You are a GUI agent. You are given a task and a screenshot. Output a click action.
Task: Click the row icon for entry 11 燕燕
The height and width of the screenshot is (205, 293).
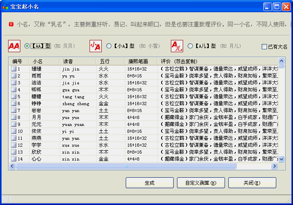(x=13, y=138)
